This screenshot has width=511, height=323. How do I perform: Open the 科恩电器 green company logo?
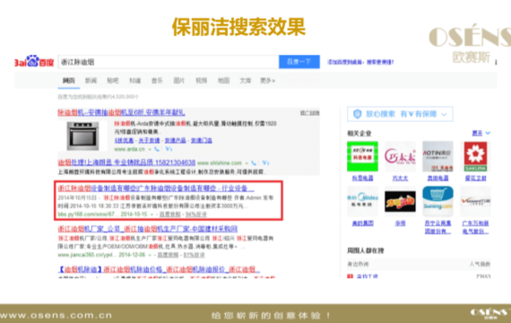(x=362, y=156)
